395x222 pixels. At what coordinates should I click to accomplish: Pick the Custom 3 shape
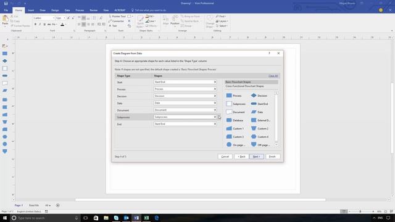pyautogui.click(x=235, y=137)
